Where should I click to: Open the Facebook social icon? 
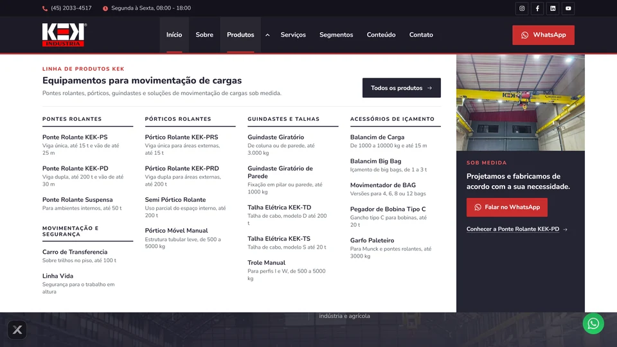[537, 8]
